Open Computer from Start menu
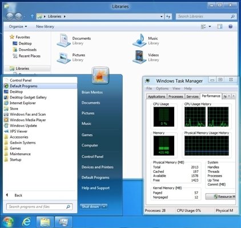This screenshot has width=241, height=228. point(90,145)
